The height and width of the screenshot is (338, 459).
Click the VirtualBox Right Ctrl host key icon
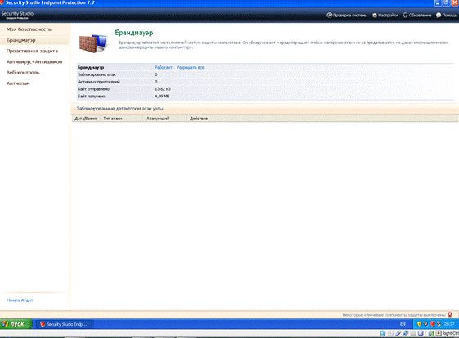coord(439,333)
